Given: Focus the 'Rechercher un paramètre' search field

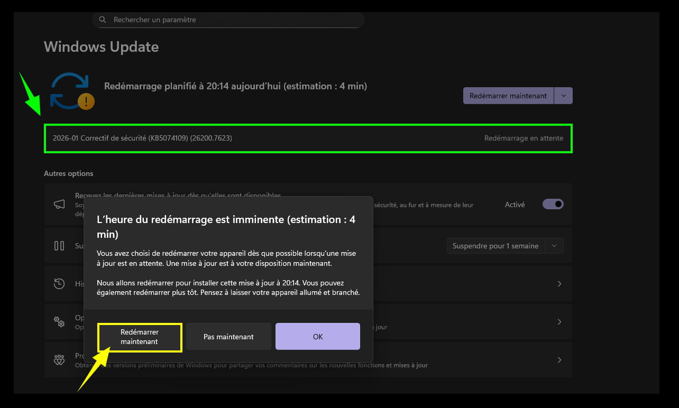Looking at the screenshot, I should click(233, 20).
